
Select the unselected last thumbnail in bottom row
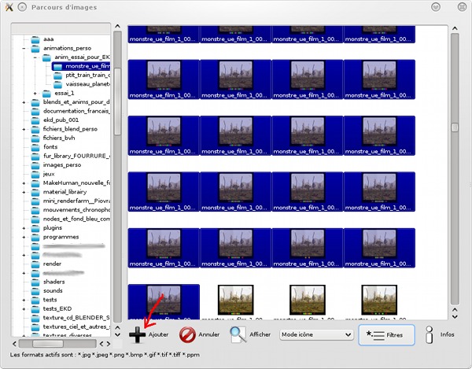tap(379, 302)
